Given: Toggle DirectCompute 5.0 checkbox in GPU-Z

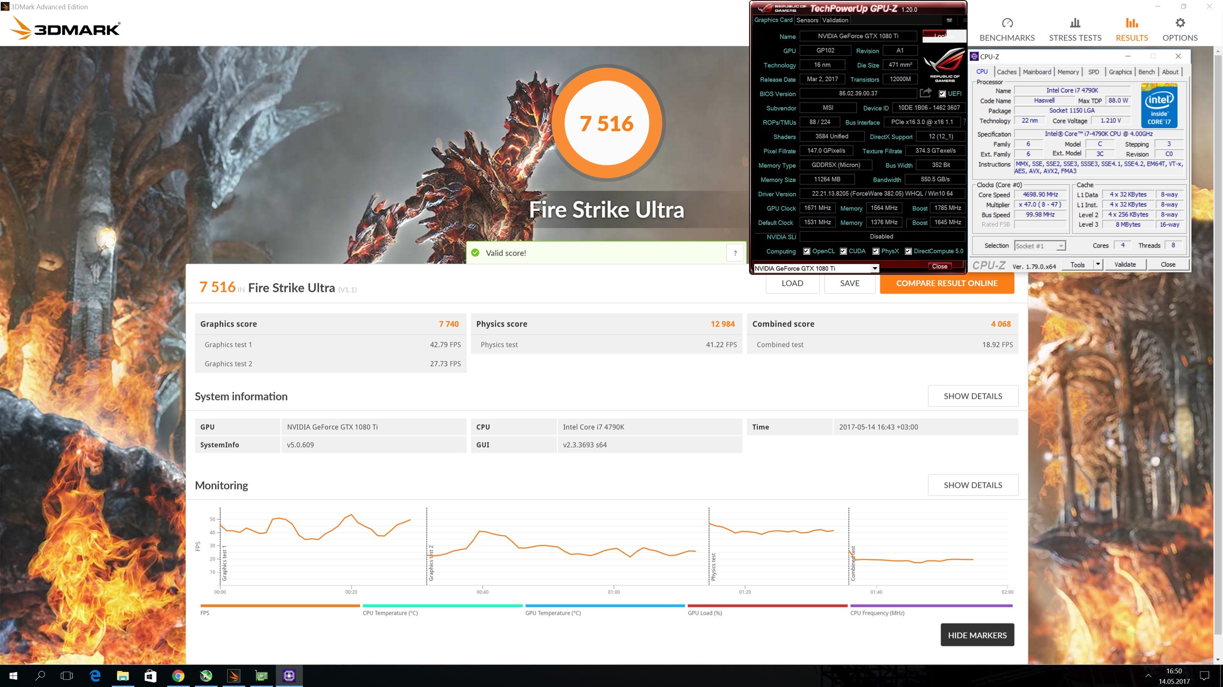Looking at the screenshot, I should point(908,251).
